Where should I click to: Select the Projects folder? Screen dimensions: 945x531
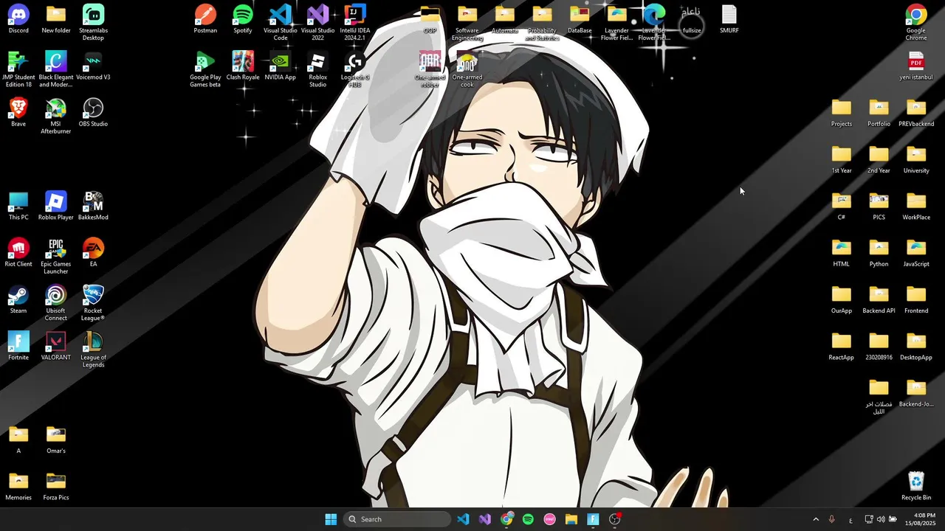(842, 112)
